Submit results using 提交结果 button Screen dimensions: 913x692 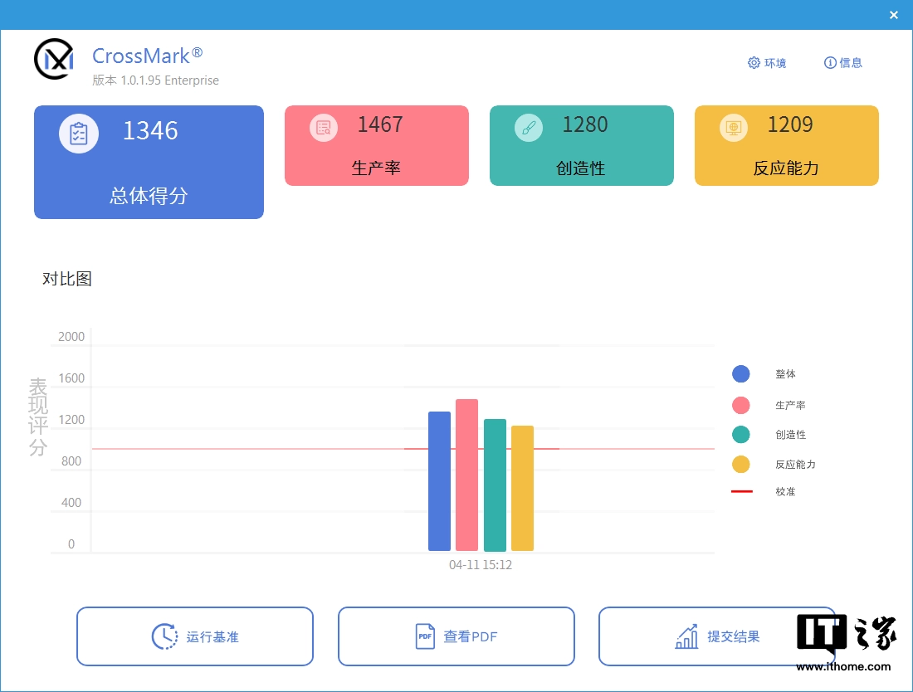coord(716,636)
